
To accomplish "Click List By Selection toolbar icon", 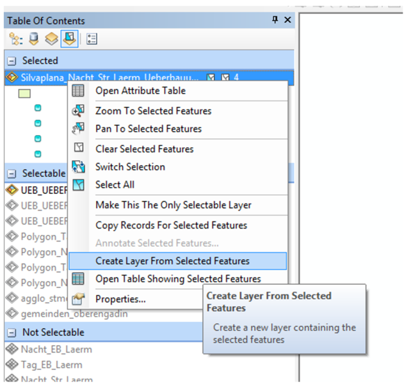I will [69, 40].
